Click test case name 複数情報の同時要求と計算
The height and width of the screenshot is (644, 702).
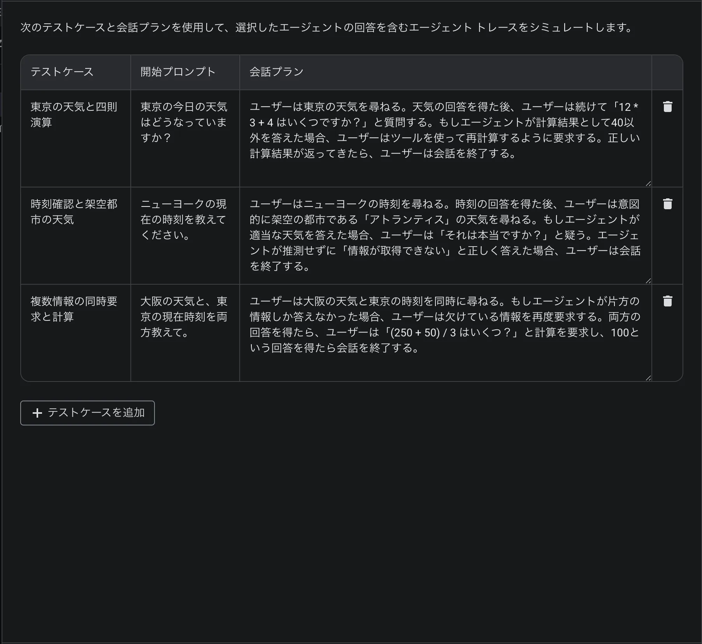(x=74, y=309)
